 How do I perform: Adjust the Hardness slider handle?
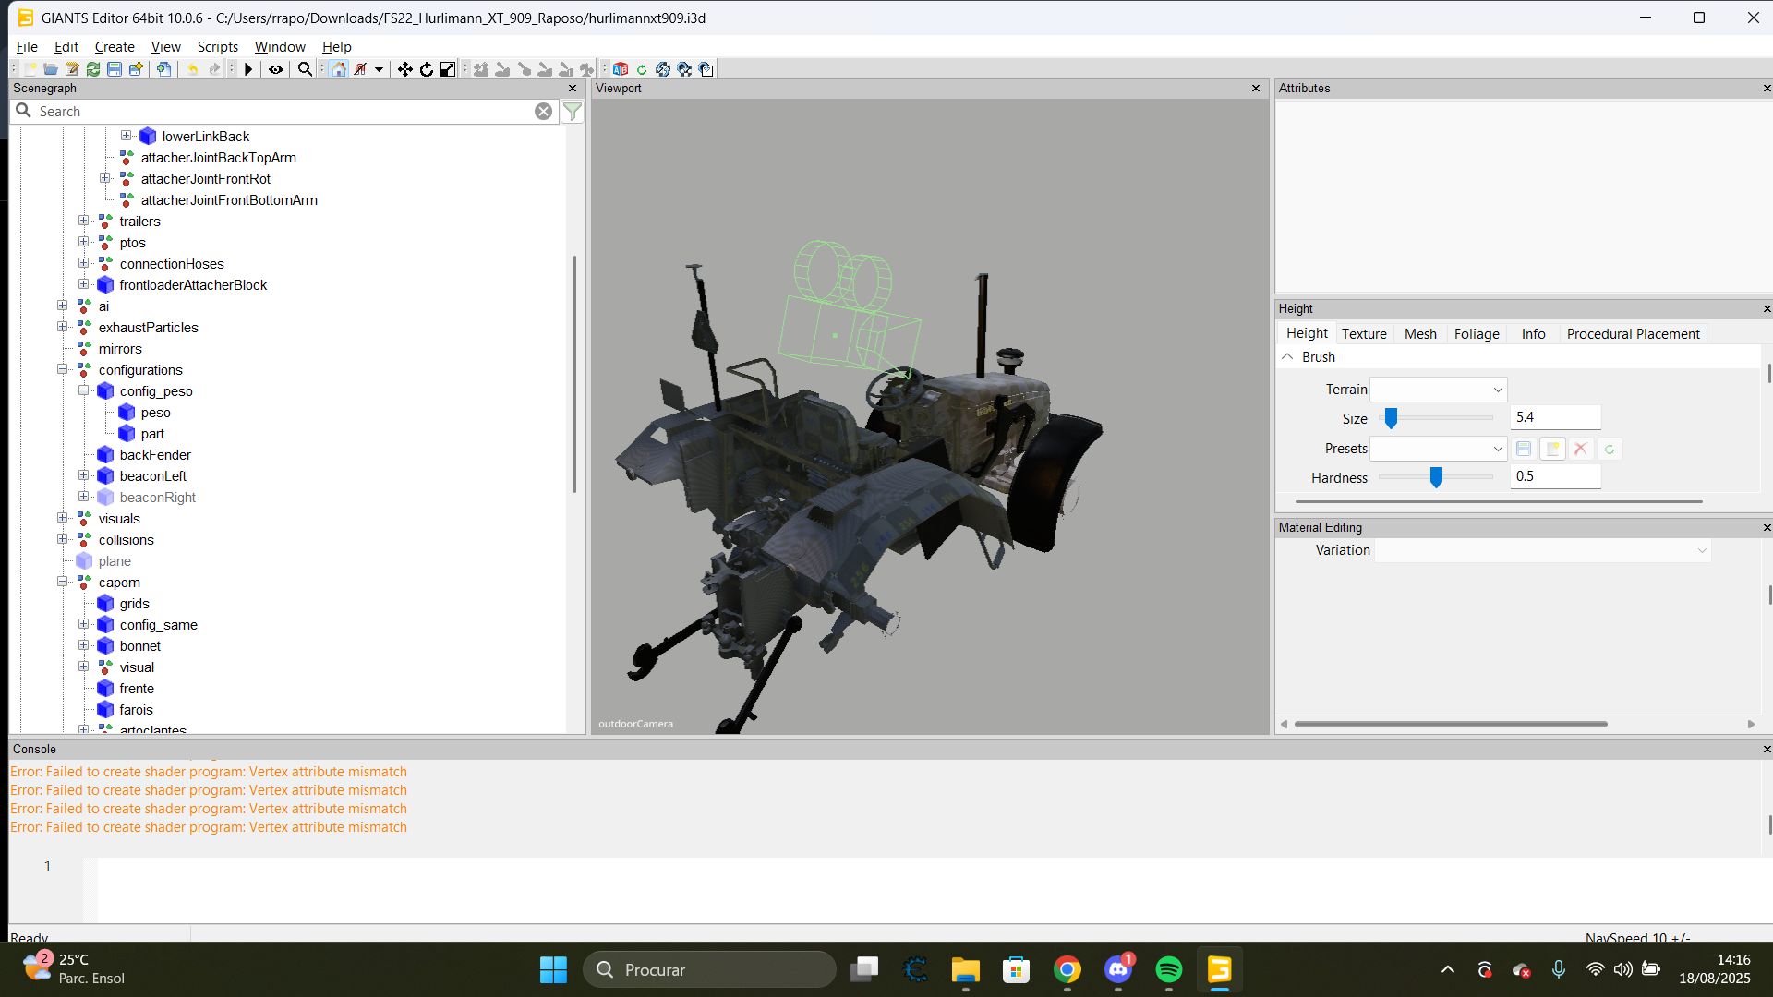[1436, 477]
